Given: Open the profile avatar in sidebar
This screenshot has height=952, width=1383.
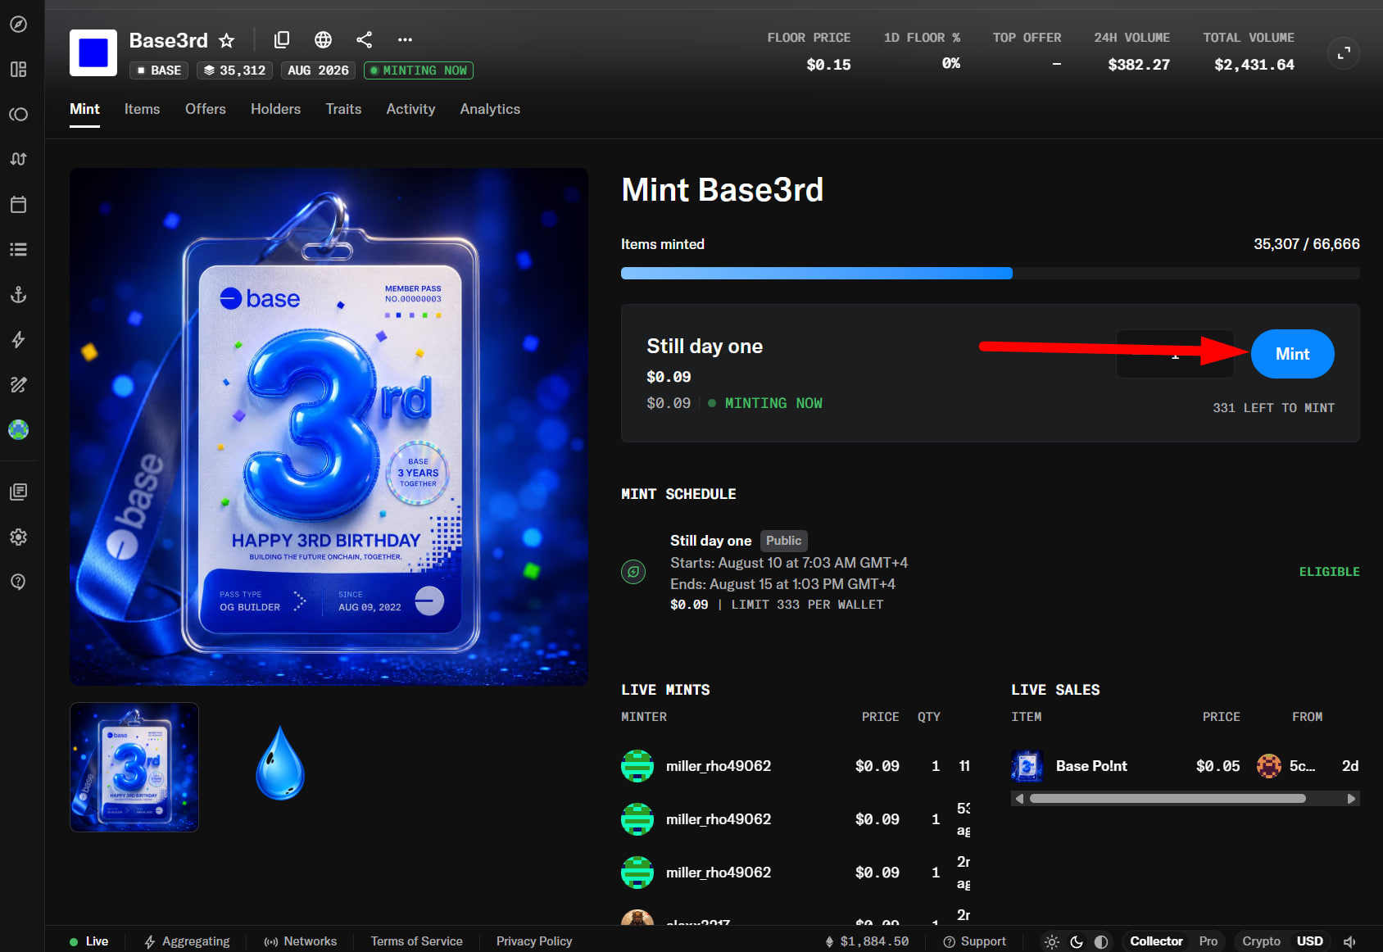Looking at the screenshot, I should (x=18, y=429).
